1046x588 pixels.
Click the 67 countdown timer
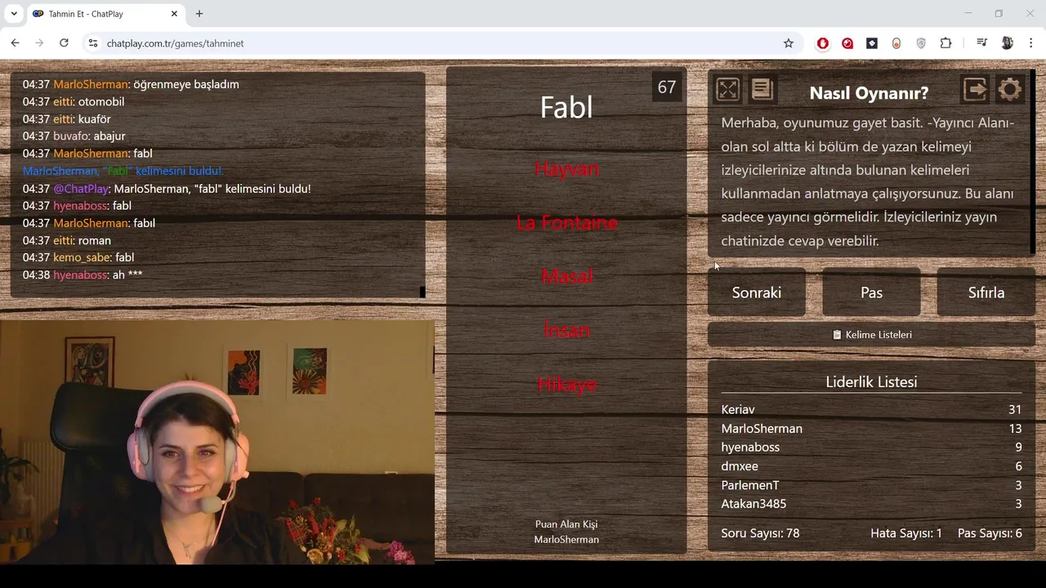click(667, 87)
